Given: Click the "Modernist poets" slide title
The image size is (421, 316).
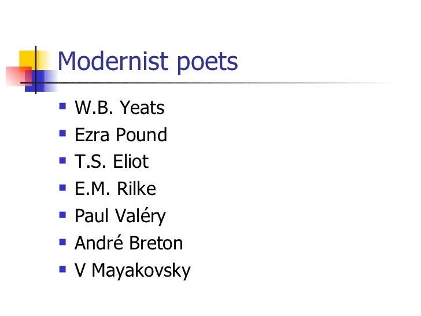Looking at the screenshot, I should point(148,61).
